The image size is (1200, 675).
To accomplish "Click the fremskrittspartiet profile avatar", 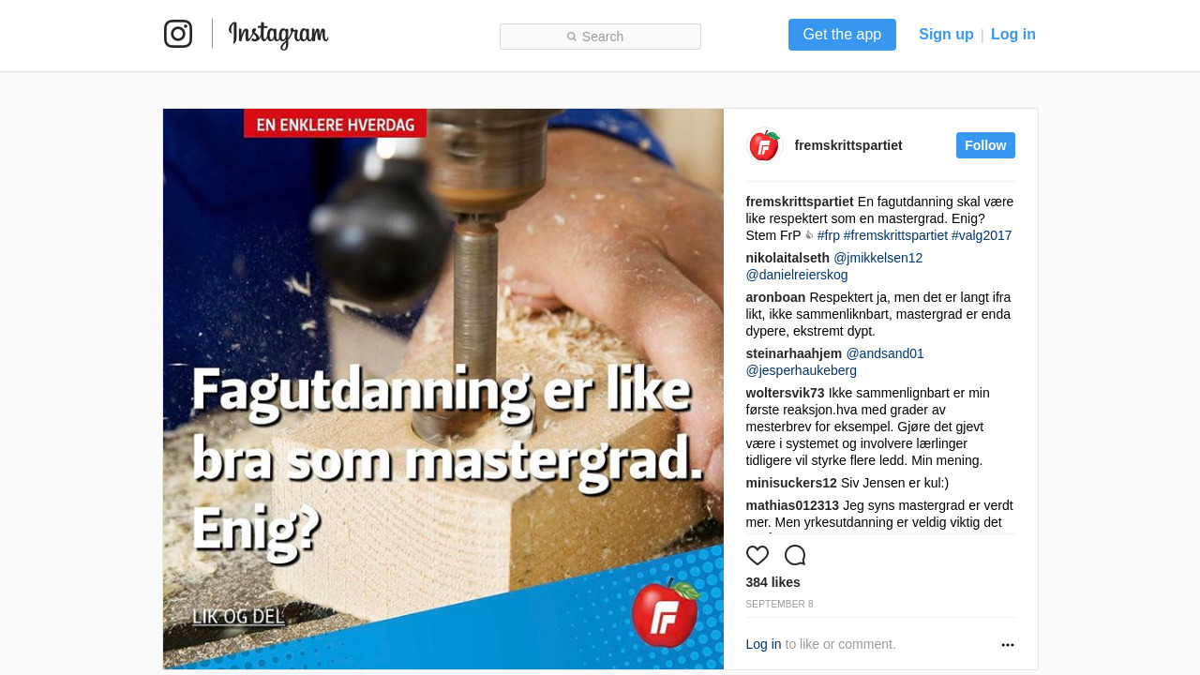I will [764, 145].
